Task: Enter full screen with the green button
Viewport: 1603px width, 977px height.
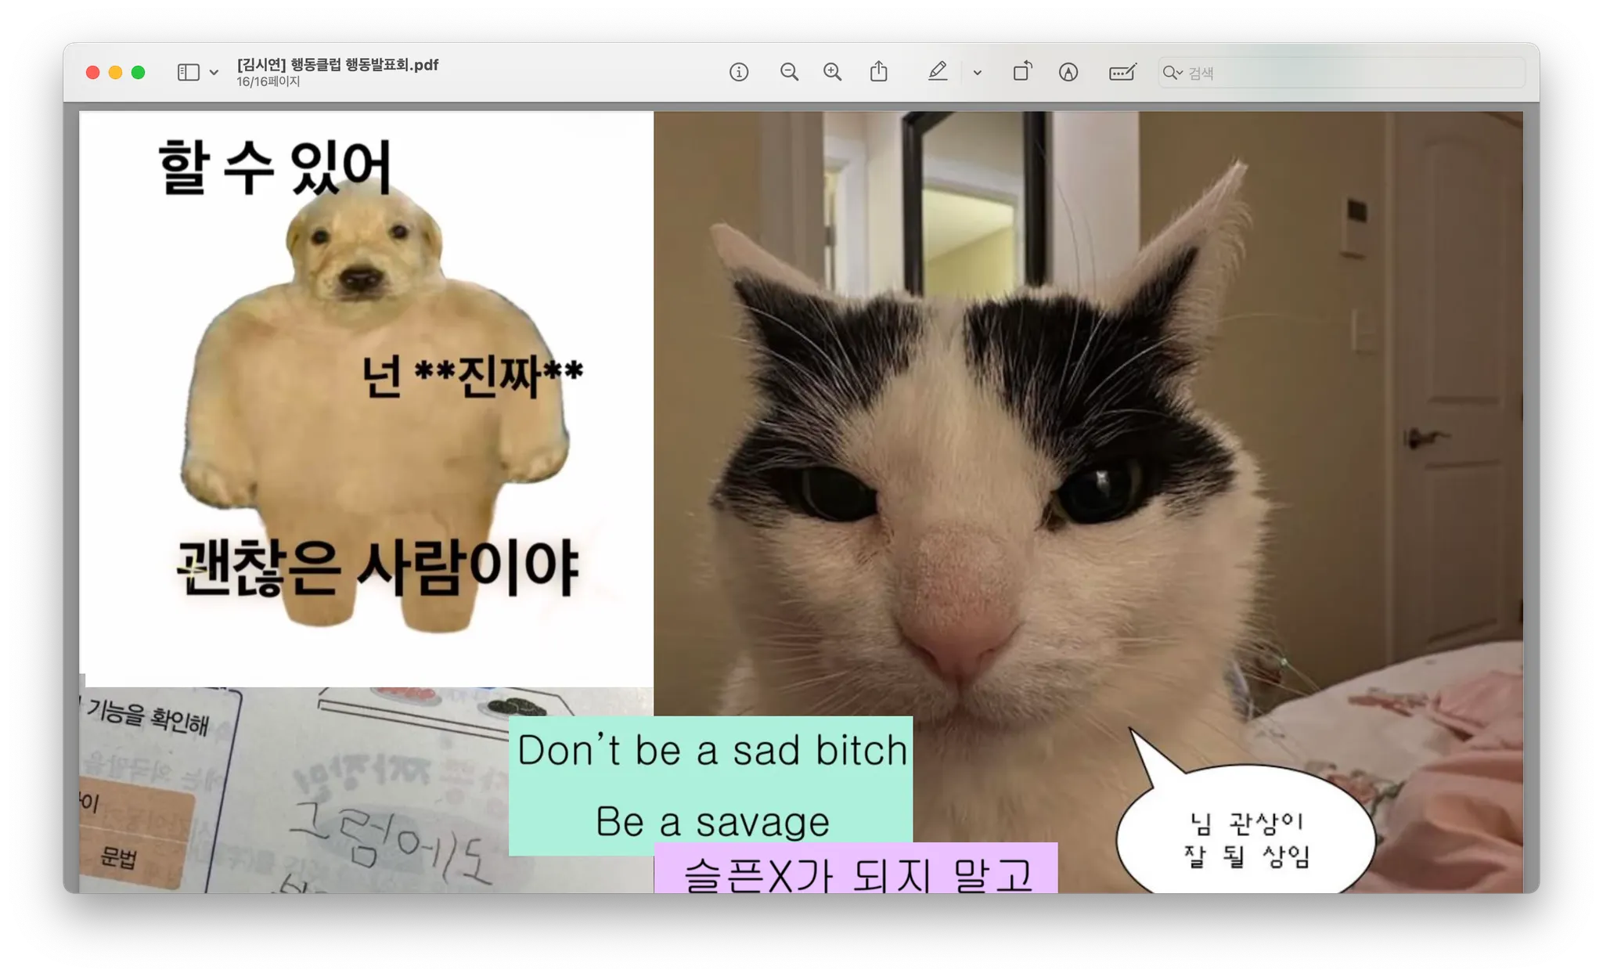Action: pyautogui.click(x=139, y=72)
